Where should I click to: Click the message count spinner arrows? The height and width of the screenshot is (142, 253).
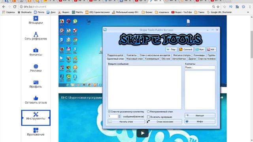coord(119,116)
